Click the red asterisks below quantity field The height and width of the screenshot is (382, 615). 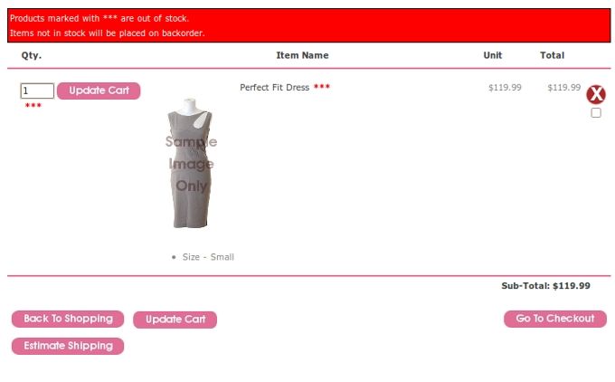point(33,105)
